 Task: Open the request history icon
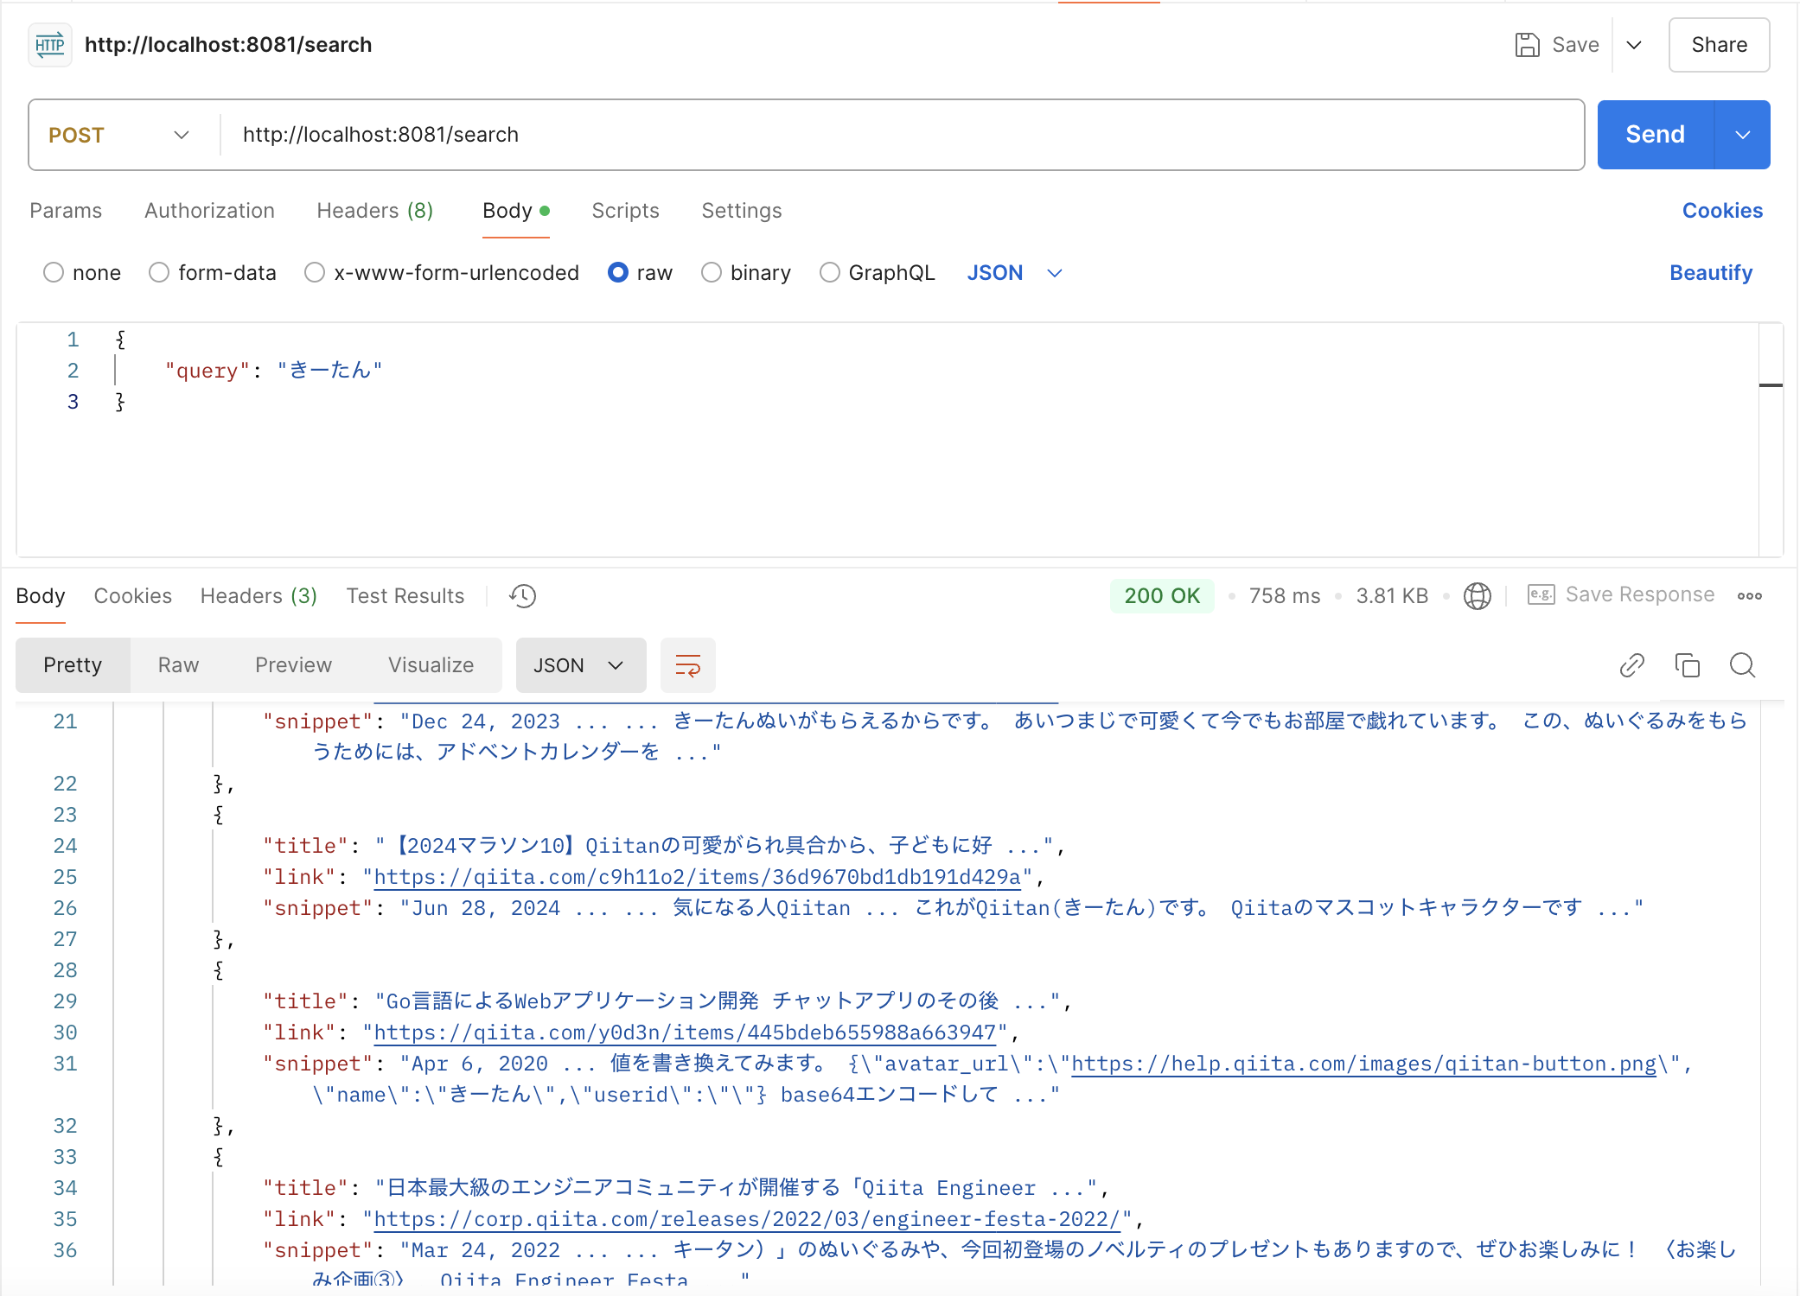pos(521,595)
